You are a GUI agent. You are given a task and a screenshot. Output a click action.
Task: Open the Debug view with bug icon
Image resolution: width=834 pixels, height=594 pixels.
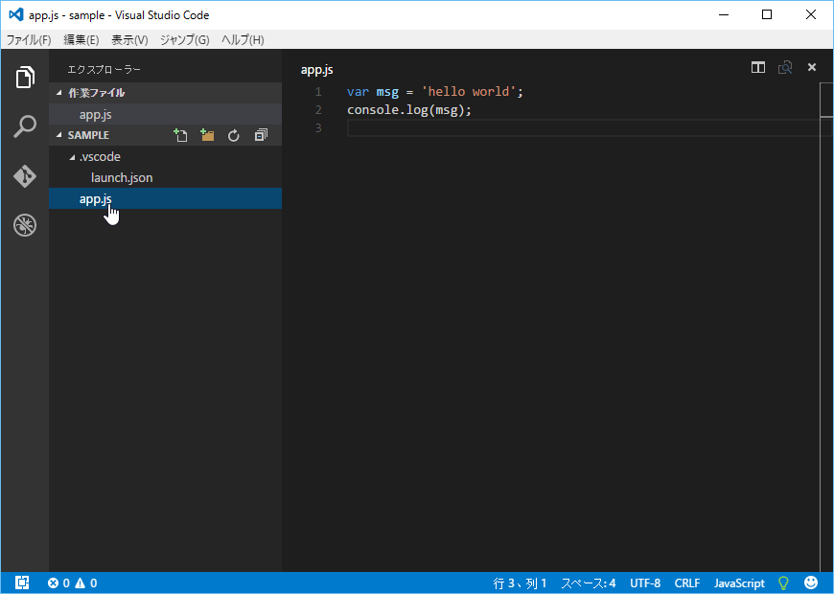tap(25, 225)
